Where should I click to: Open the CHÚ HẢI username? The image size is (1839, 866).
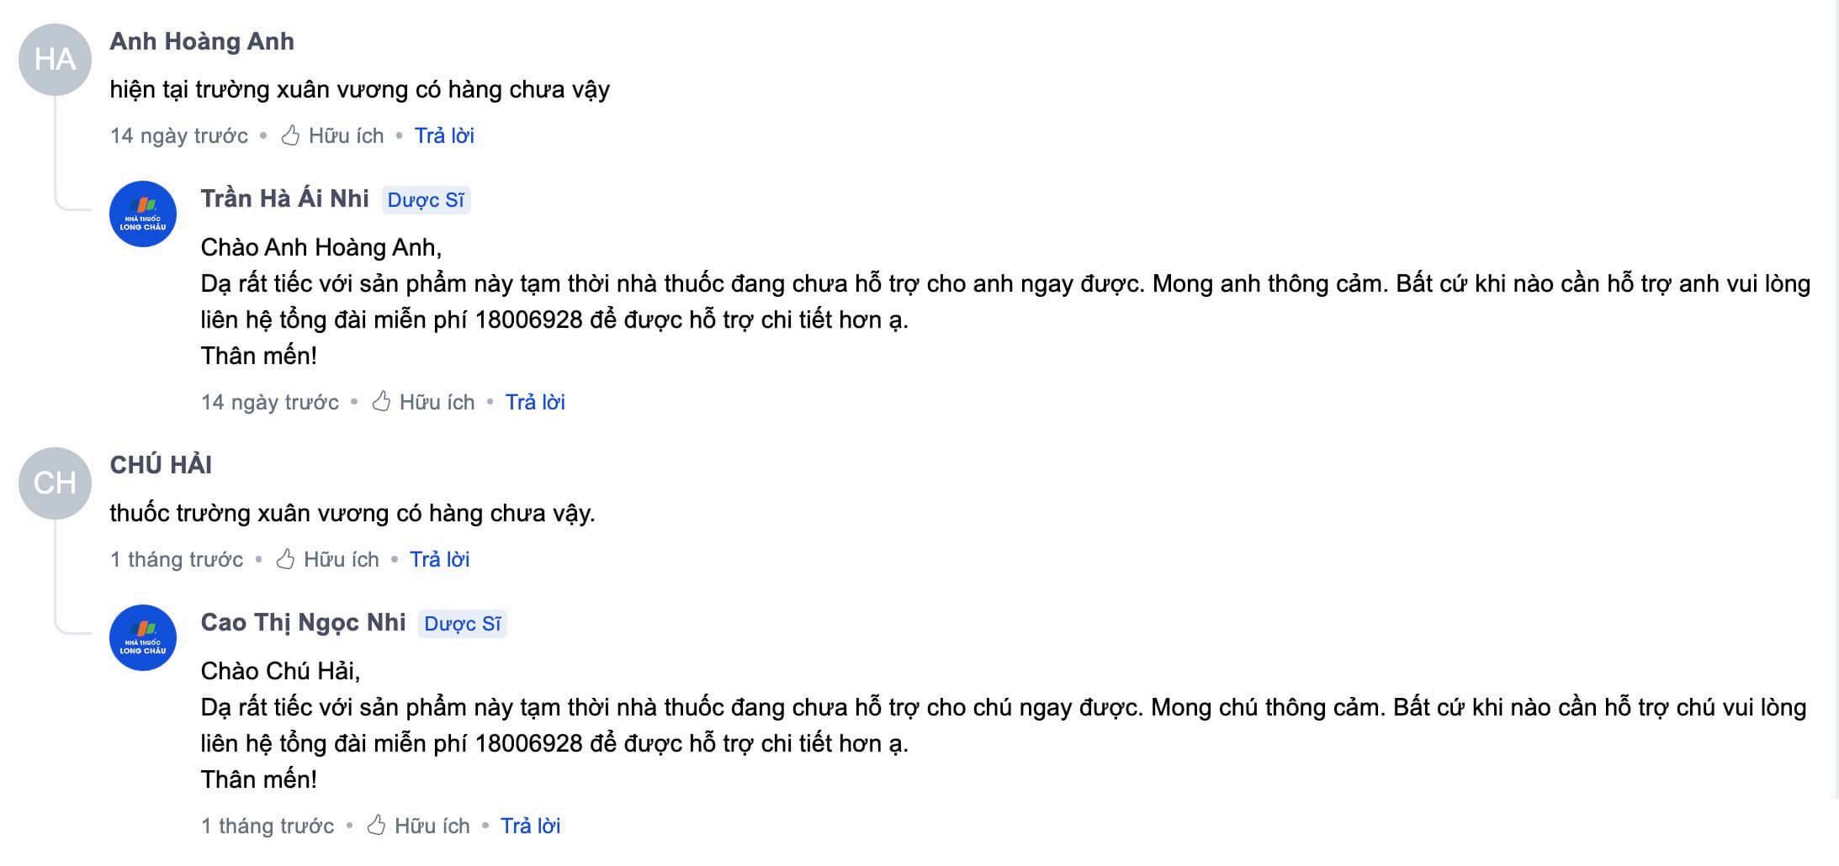click(x=161, y=465)
